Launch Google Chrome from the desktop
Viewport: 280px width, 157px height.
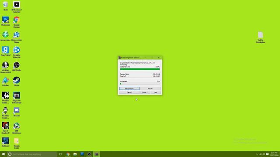17,22
